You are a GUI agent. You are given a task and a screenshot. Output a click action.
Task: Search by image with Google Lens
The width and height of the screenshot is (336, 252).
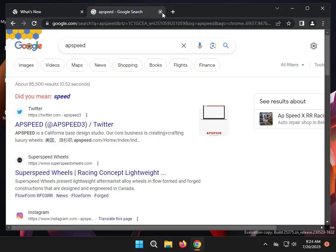coord(213,46)
